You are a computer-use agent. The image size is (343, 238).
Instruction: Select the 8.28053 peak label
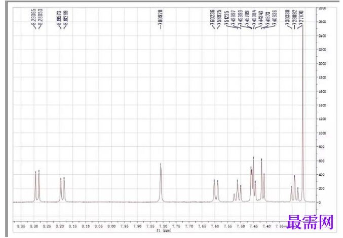point(41,18)
